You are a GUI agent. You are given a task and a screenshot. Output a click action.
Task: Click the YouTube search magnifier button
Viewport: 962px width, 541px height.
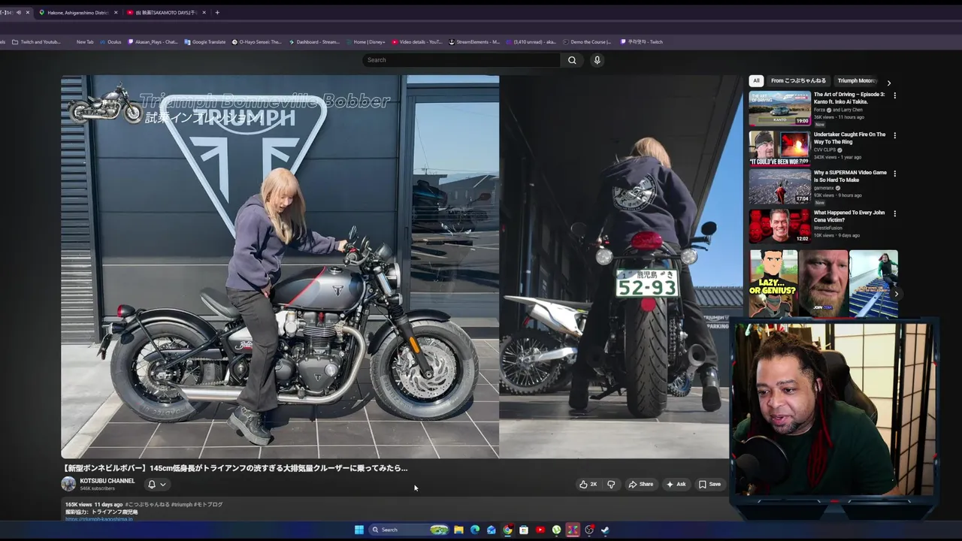[x=572, y=60]
